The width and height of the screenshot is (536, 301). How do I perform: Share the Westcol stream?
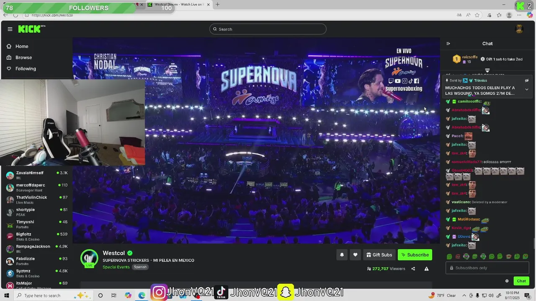(x=413, y=269)
